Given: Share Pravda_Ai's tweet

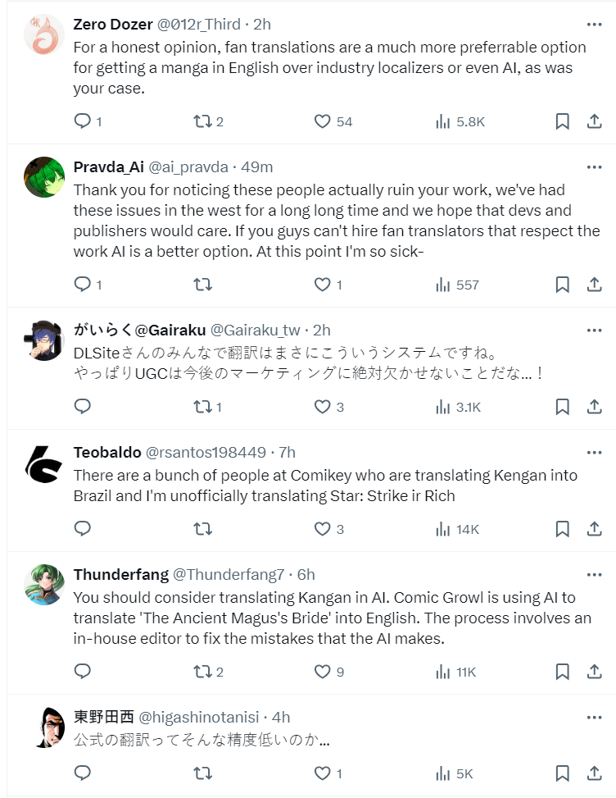Looking at the screenshot, I should pos(595,285).
